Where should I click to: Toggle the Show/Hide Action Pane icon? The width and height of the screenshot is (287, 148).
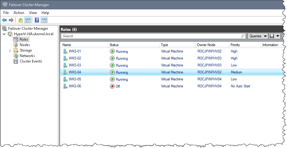[x=44, y=20]
